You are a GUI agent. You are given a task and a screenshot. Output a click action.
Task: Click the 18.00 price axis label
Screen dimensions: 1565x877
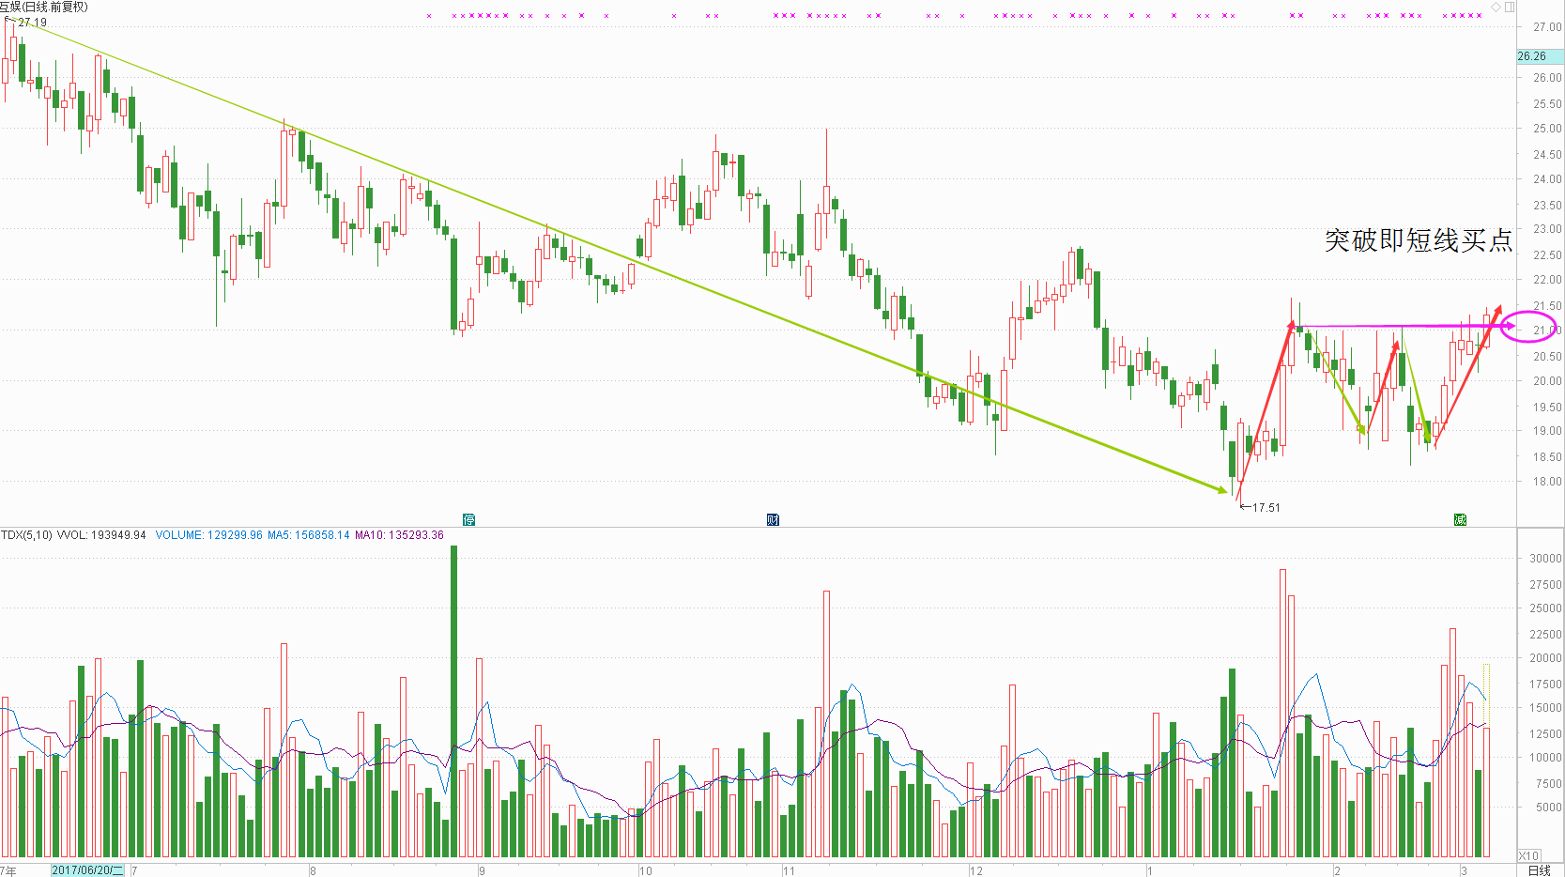point(1547,482)
